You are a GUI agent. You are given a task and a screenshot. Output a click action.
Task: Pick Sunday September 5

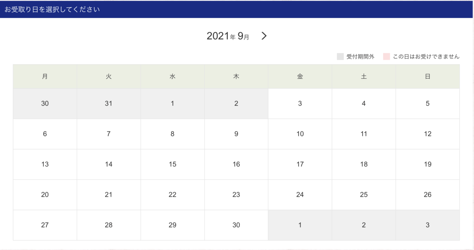click(x=427, y=104)
